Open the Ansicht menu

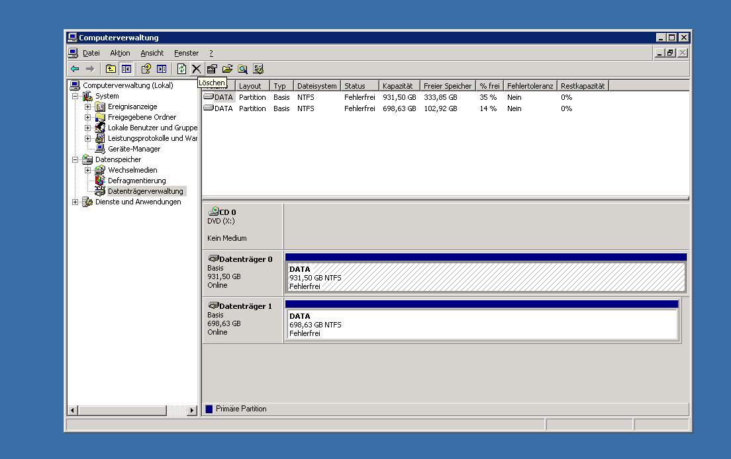click(152, 53)
